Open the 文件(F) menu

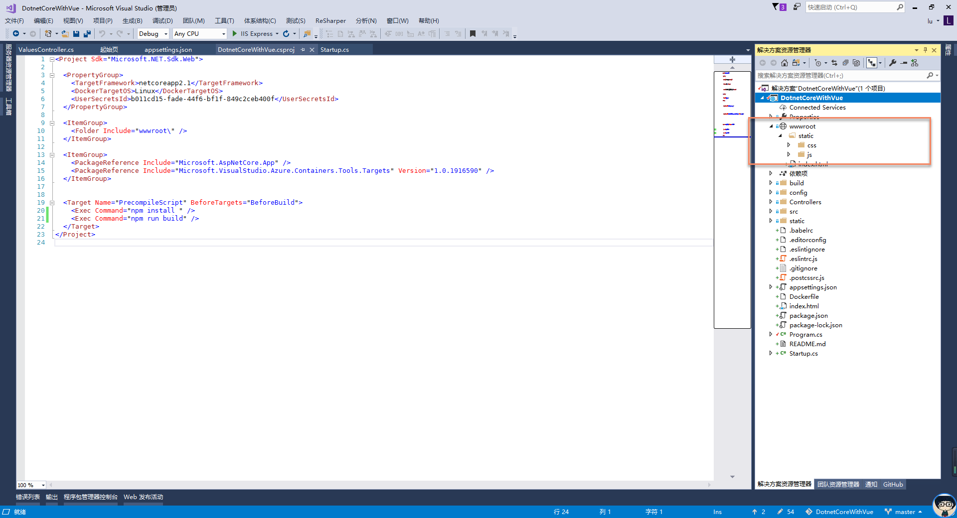(14, 21)
